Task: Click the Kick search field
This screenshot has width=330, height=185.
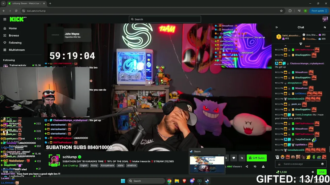Action: 165,19
